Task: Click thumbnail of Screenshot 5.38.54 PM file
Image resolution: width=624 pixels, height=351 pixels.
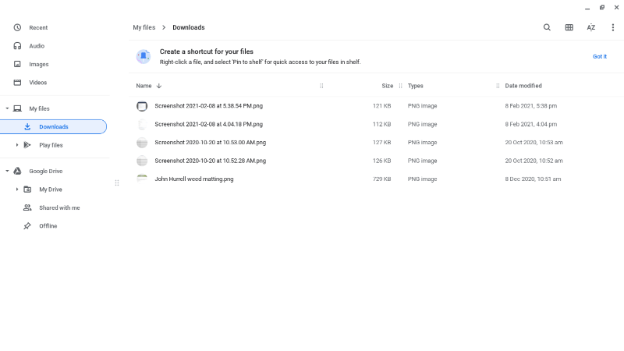Action: 142,106
